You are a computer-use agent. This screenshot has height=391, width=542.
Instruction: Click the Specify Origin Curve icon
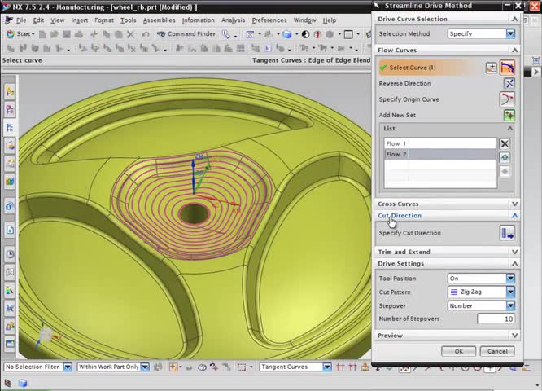click(x=509, y=99)
